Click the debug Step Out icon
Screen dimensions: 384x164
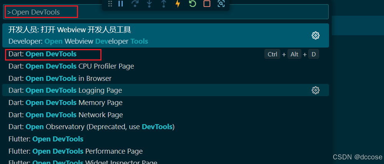[x=164, y=3]
